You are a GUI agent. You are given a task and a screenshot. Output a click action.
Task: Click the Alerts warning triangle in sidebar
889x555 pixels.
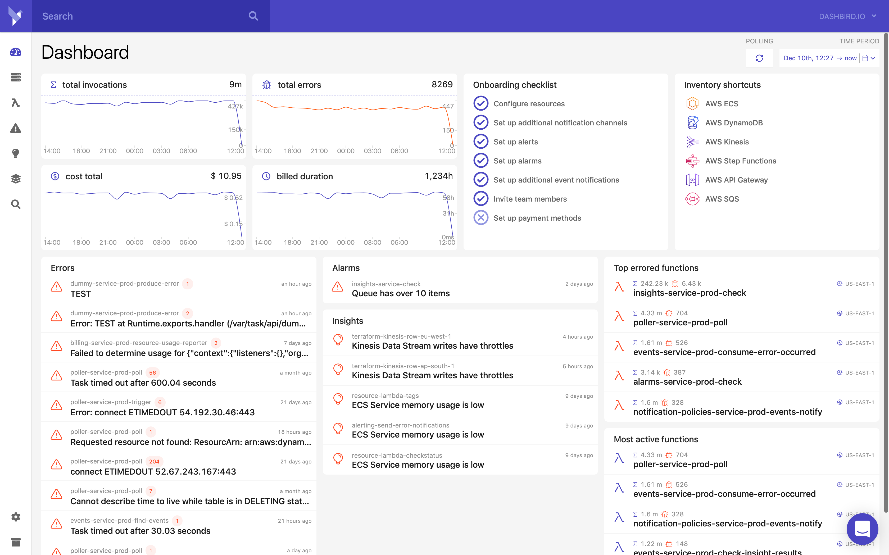click(15, 128)
